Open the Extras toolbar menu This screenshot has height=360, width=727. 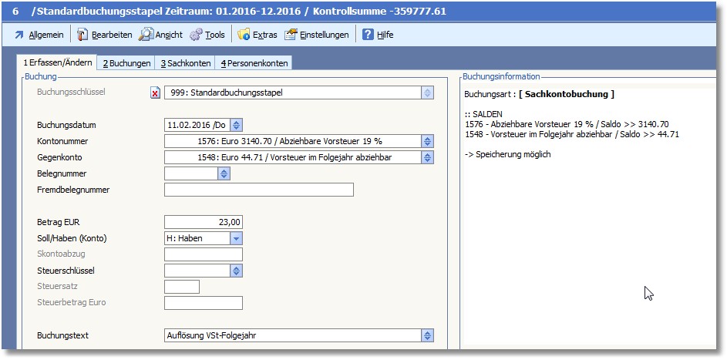244,35
